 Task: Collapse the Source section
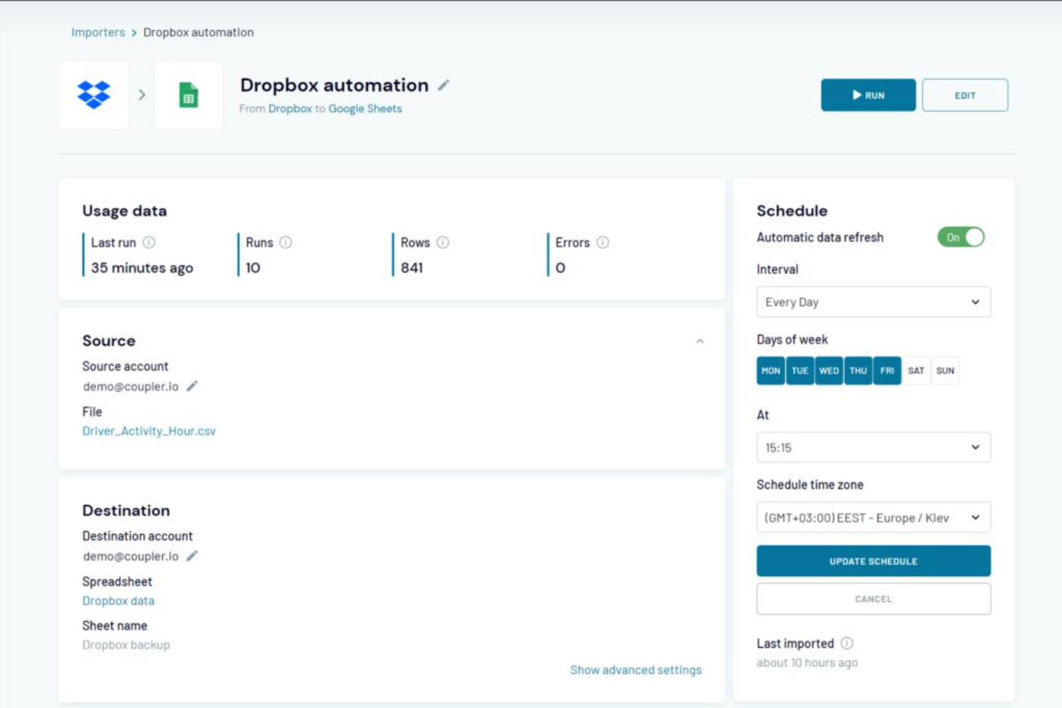pyautogui.click(x=701, y=342)
